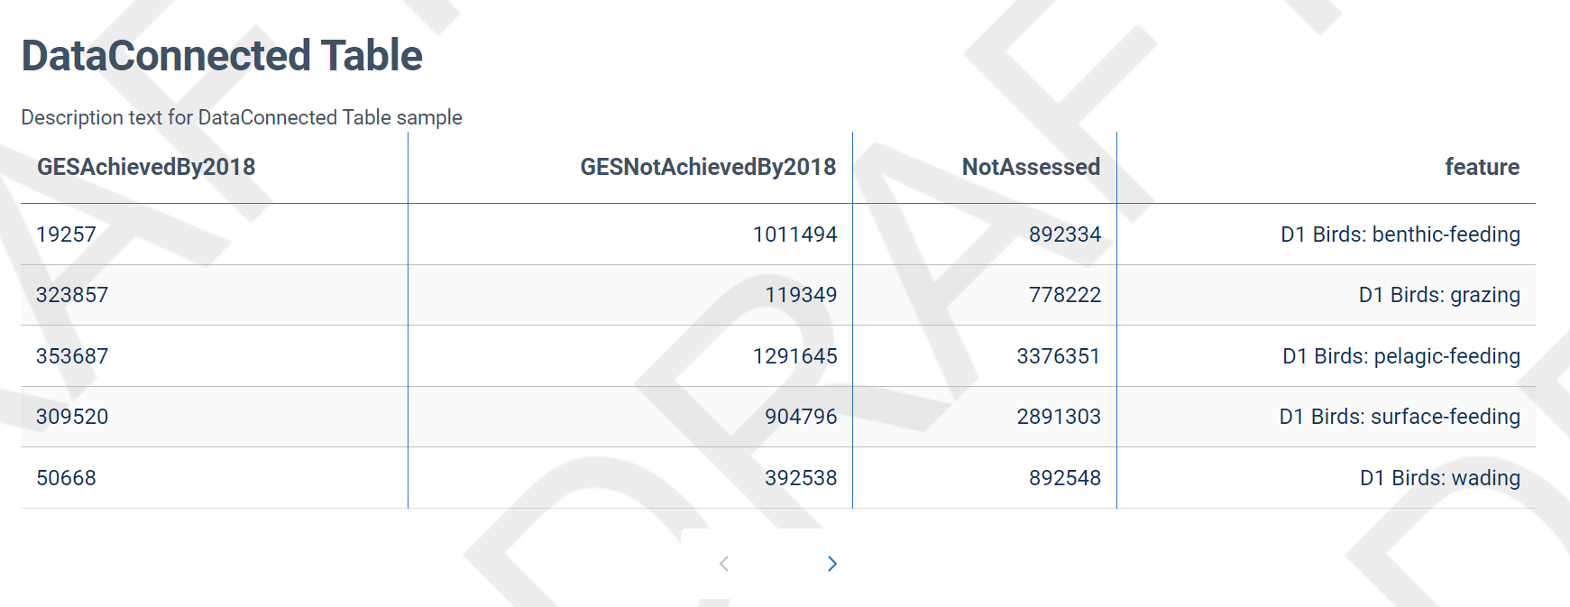Click the feature column header
1570x607 pixels.
[1482, 167]
